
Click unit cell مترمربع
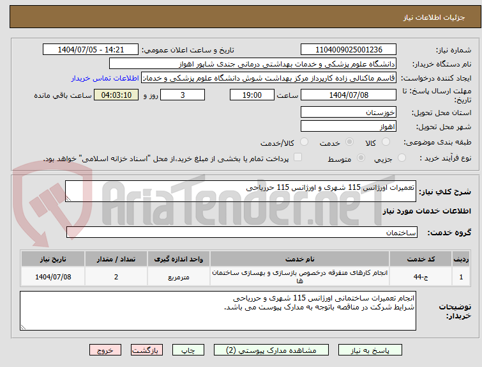coord(179,277)
